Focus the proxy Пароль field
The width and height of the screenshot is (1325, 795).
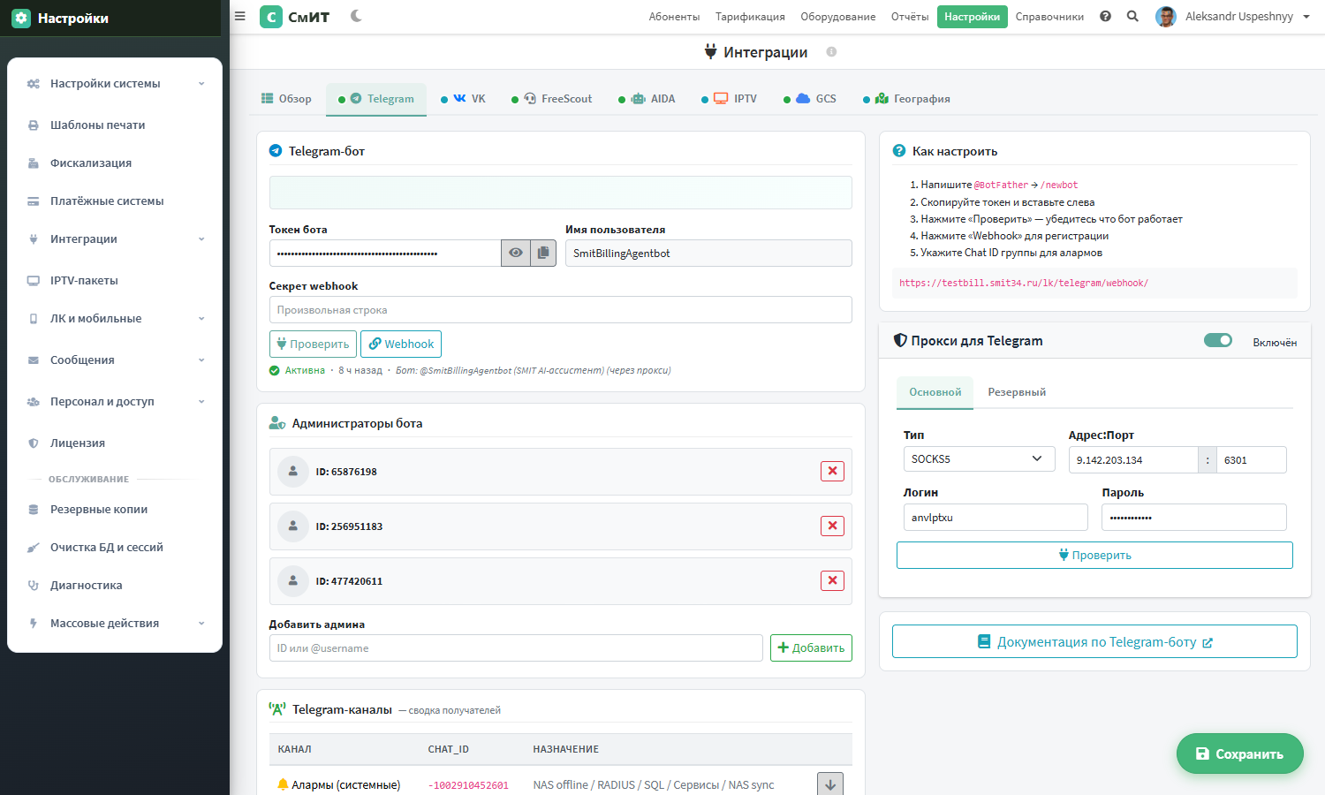click(x=1194, y=518)
